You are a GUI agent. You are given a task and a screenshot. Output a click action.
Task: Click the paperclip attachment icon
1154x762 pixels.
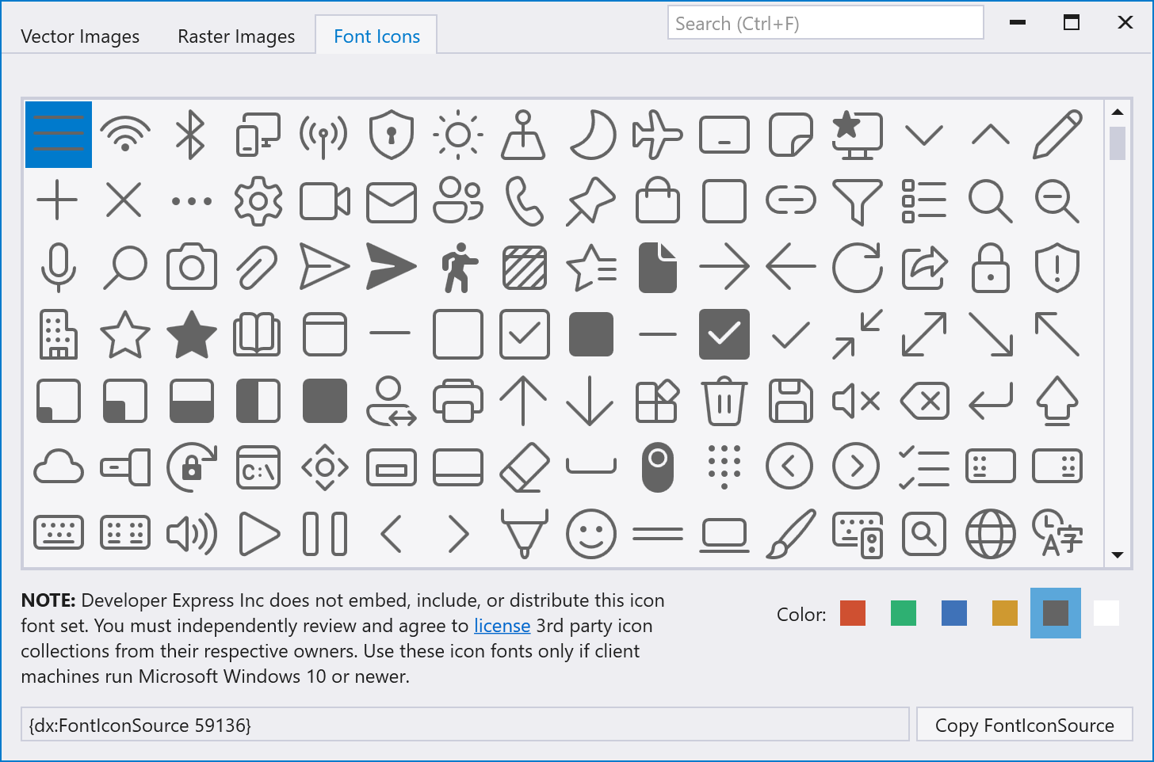tap(258, 268)
